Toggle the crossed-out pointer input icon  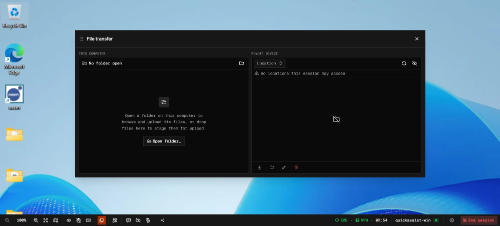79,220
